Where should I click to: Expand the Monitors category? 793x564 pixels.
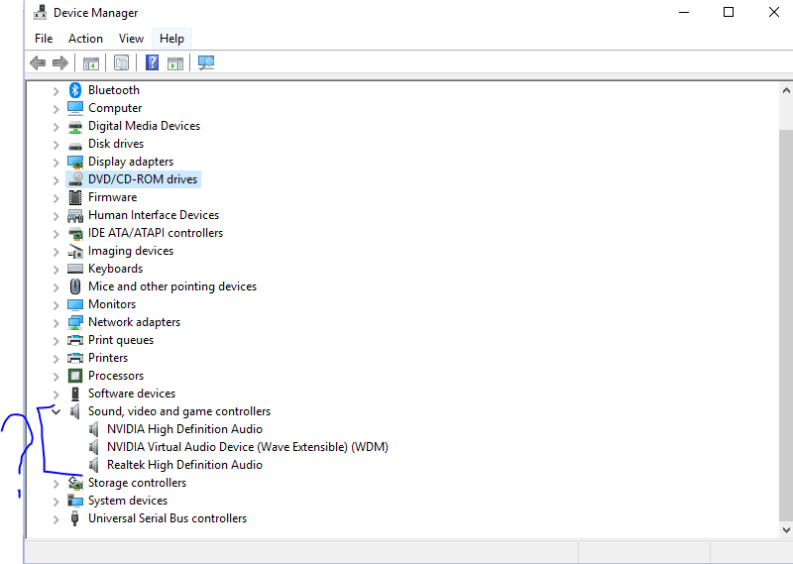tap(57, 305)
